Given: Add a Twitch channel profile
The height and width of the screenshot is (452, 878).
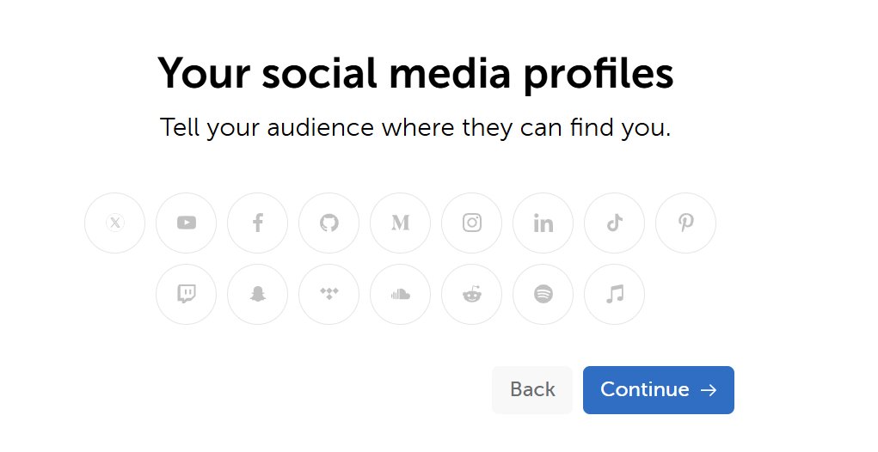Looking at the screenshot, I should click(x=186, y=295).
